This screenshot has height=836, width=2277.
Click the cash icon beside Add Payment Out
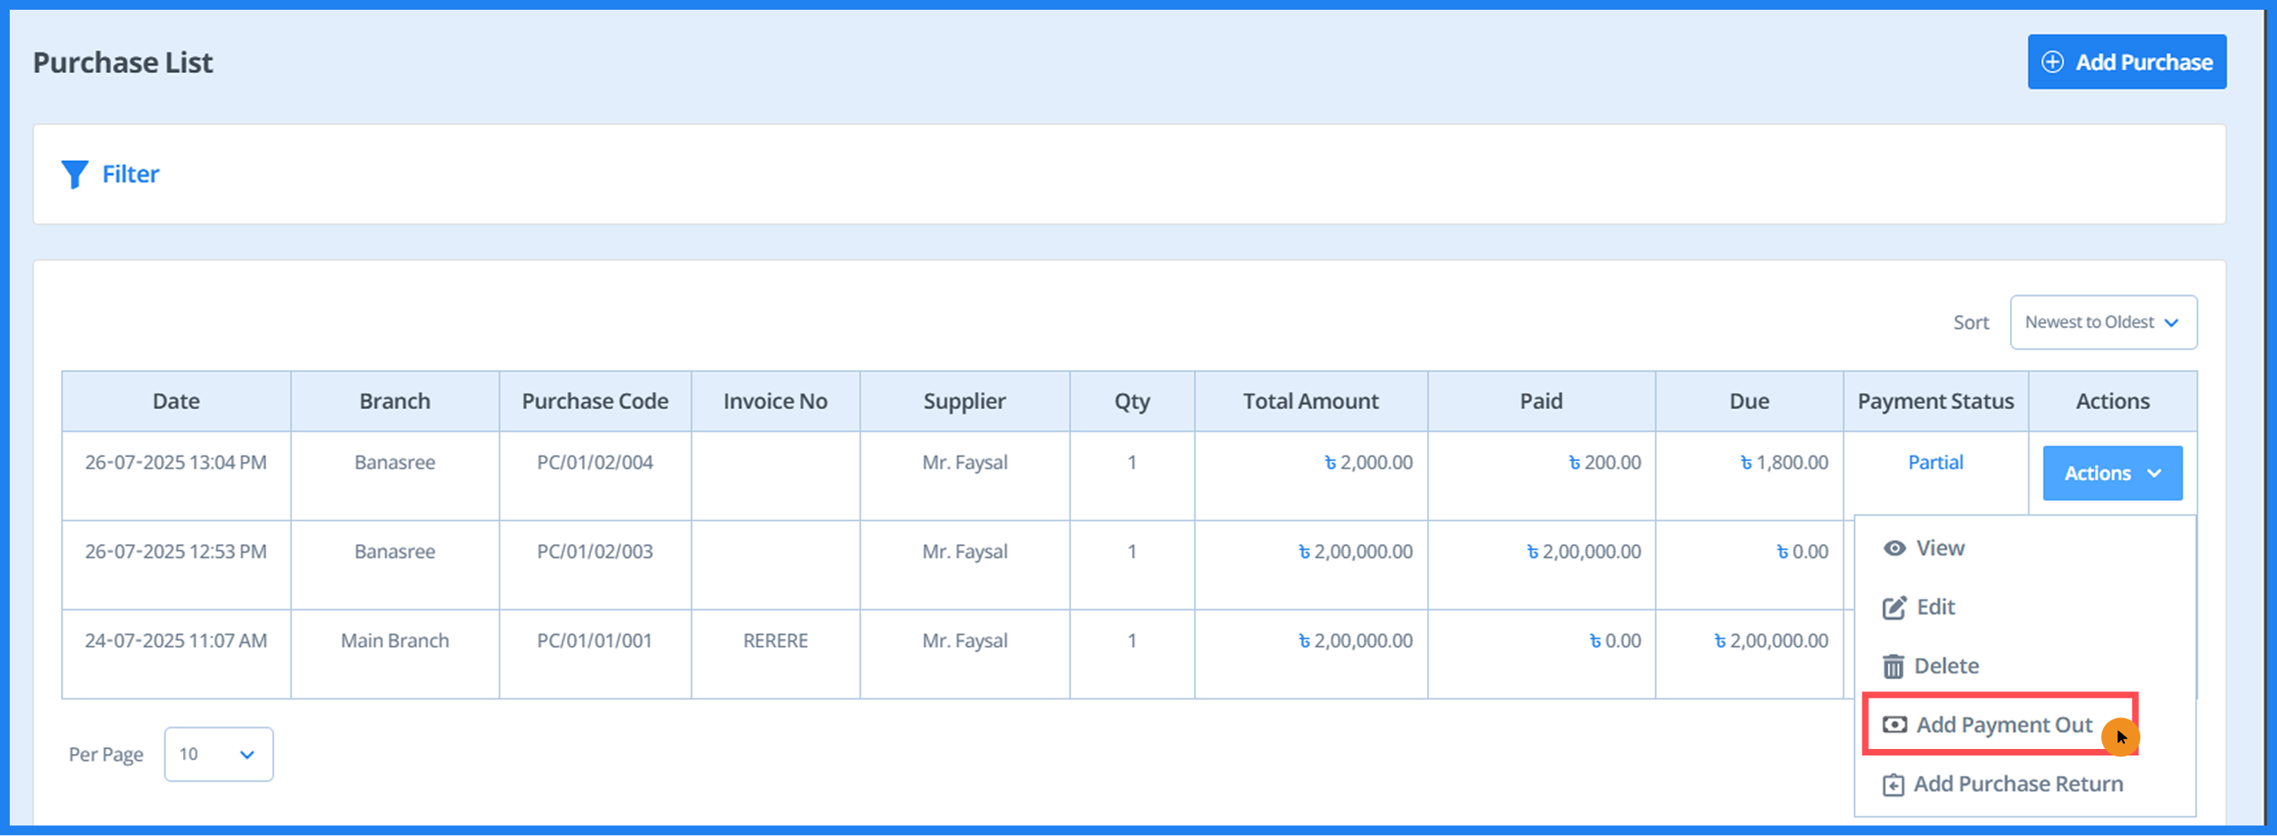[x=1893, y=725]
